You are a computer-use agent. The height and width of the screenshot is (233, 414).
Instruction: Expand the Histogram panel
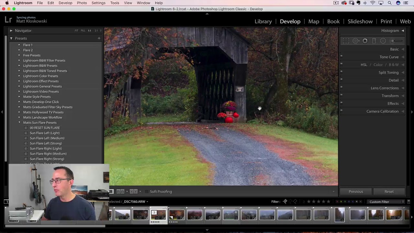(x=403, y=30)
